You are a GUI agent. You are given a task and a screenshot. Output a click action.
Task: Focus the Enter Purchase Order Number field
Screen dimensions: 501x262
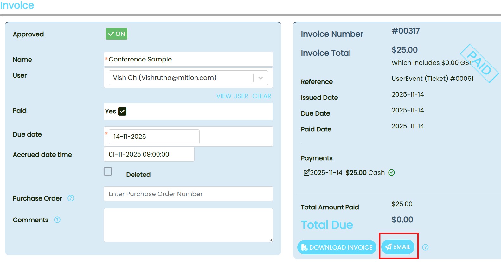[188, 194]
